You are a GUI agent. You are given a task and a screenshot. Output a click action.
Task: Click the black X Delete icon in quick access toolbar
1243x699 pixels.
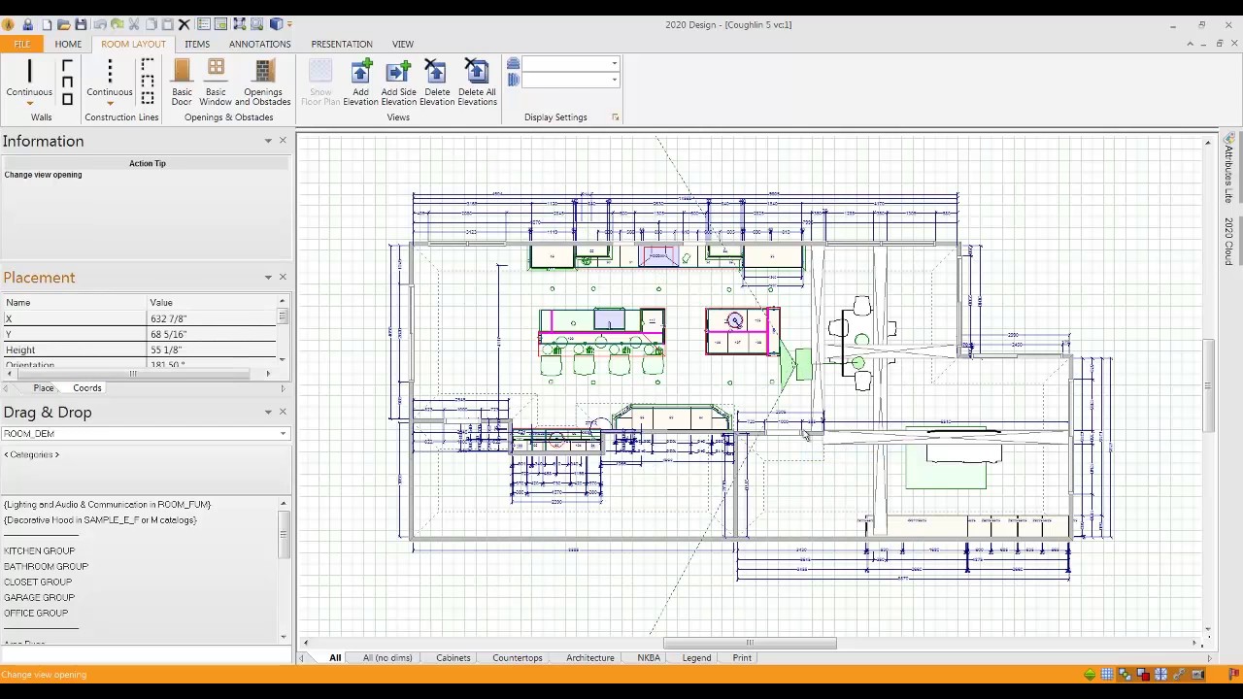184,24
